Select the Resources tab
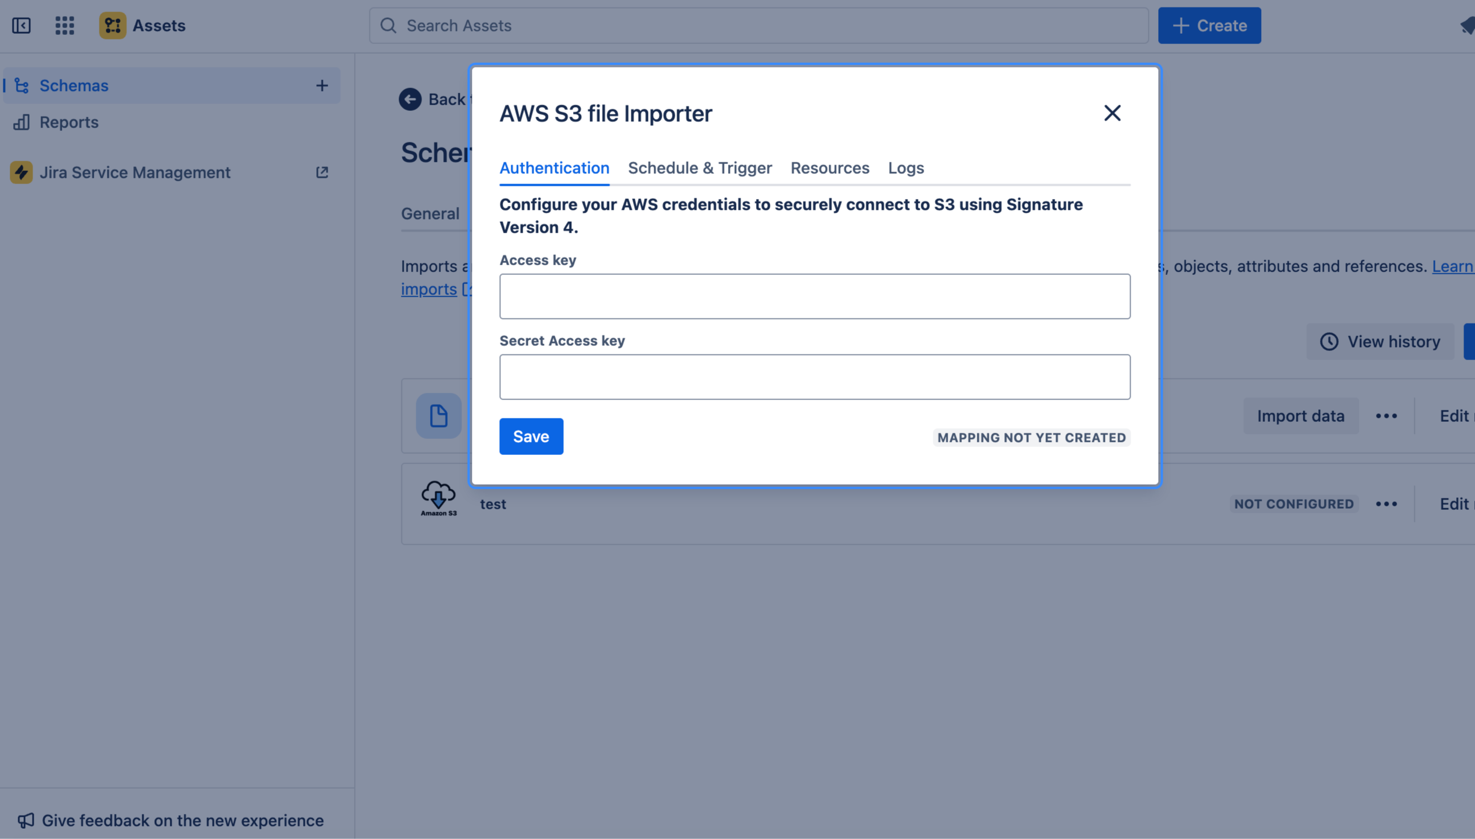Screen dimensions: 1475x839 pyautogui.click(x=830, y=167)
